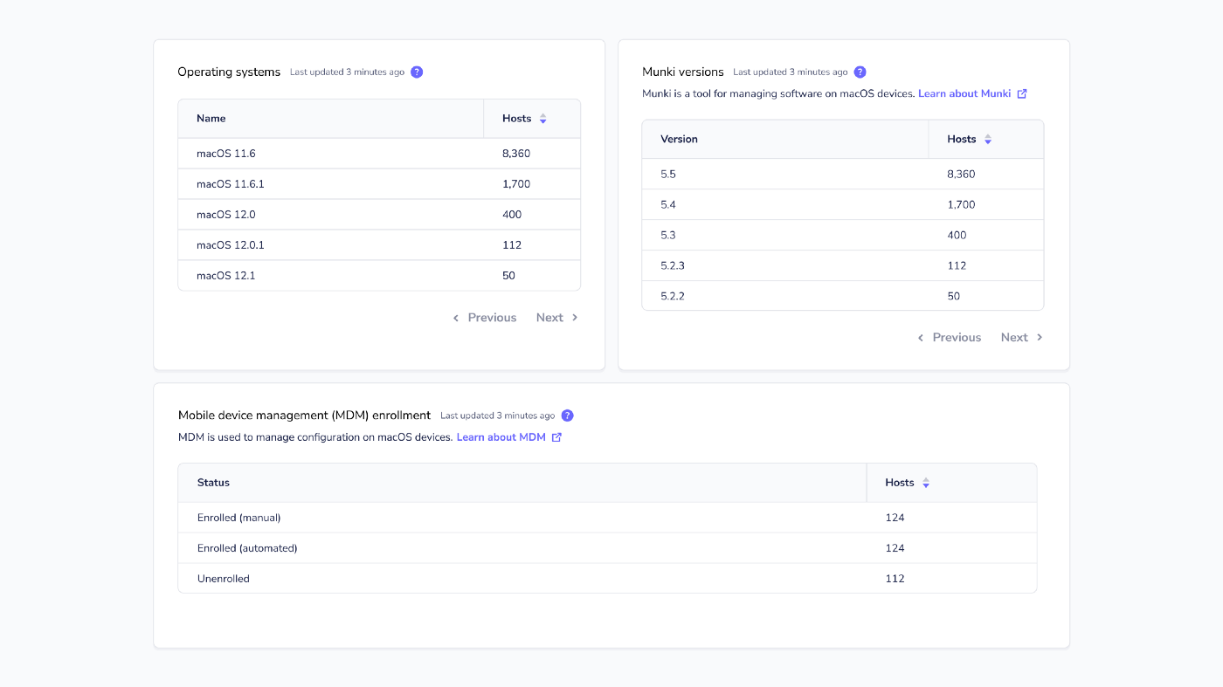Image resolution: width=1223 pixels, height=687 pixels.
Task: Select the Enrolled (automated) status row
Action: [x=607, y=548]
